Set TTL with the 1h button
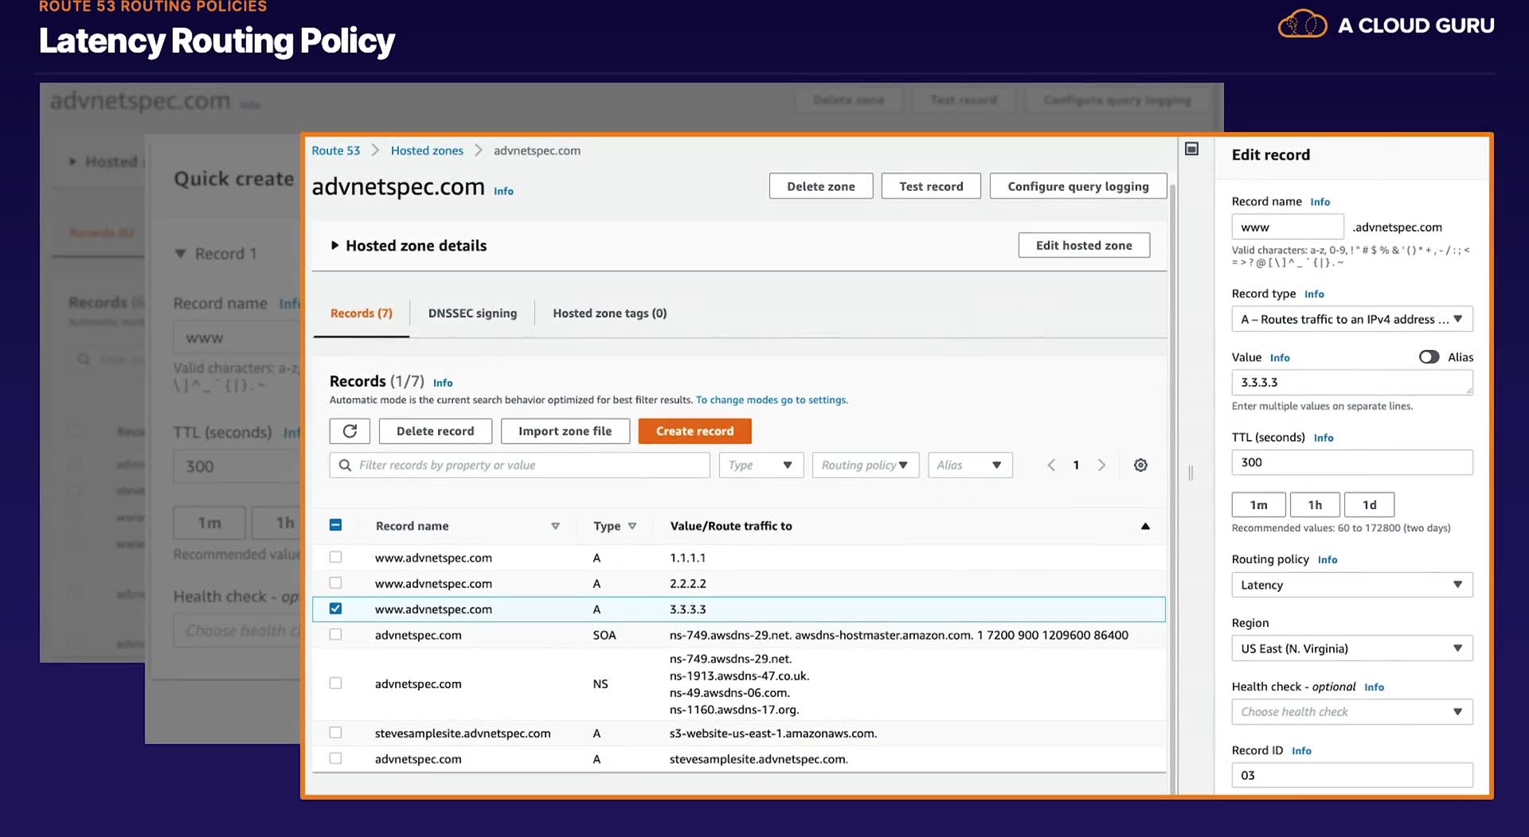The height and width of the screenshot is (837, 1529). 1315,504
